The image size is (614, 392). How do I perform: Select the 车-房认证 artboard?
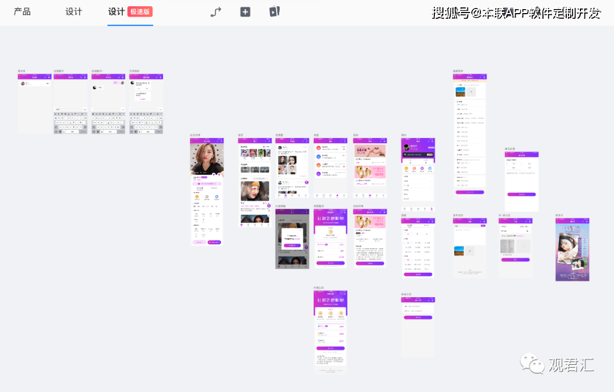pyautogui.click(x=515, y=248)
